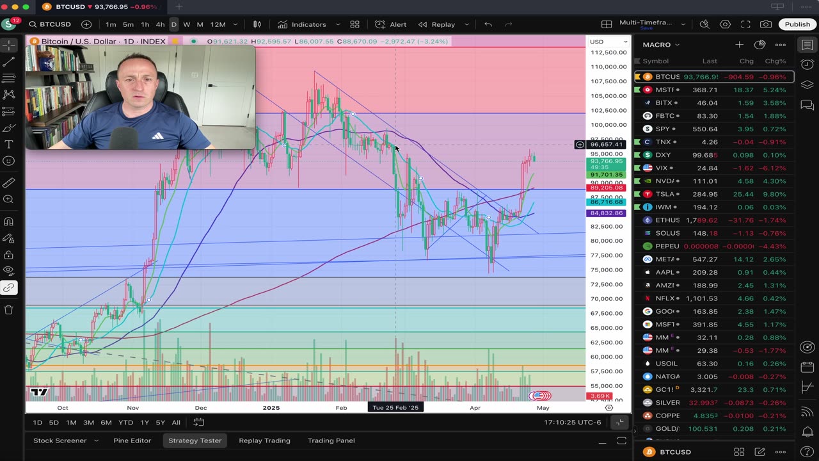Open the object tree layers sidebar icon

(807, 85)
